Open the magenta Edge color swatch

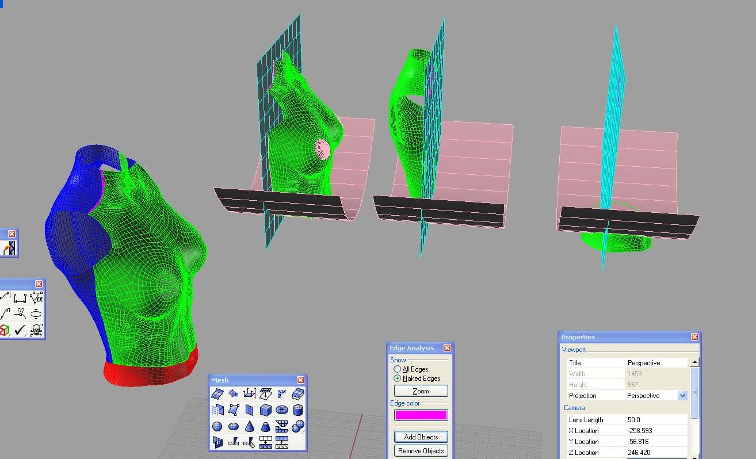(x=421, y=415)
